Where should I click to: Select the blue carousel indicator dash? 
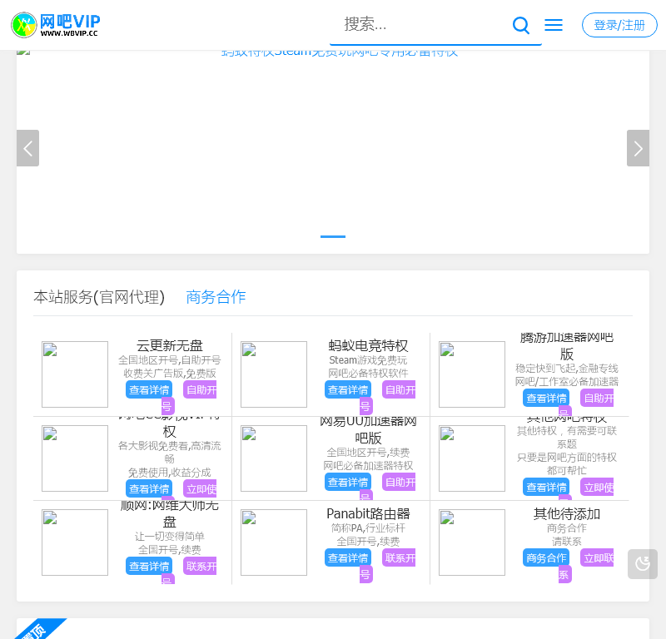tap(333, 236)
